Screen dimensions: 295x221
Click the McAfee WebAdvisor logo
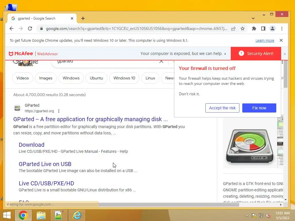coord(33,54)
